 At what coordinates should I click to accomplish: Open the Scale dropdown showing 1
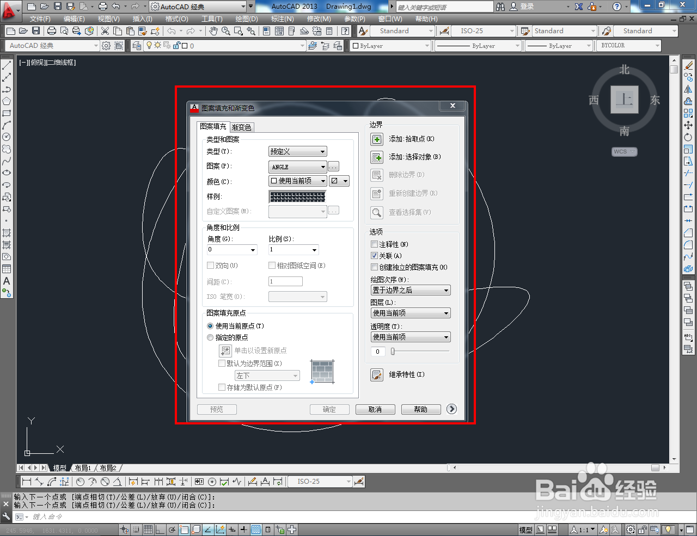pyautogui.click(x=294, y=250)
